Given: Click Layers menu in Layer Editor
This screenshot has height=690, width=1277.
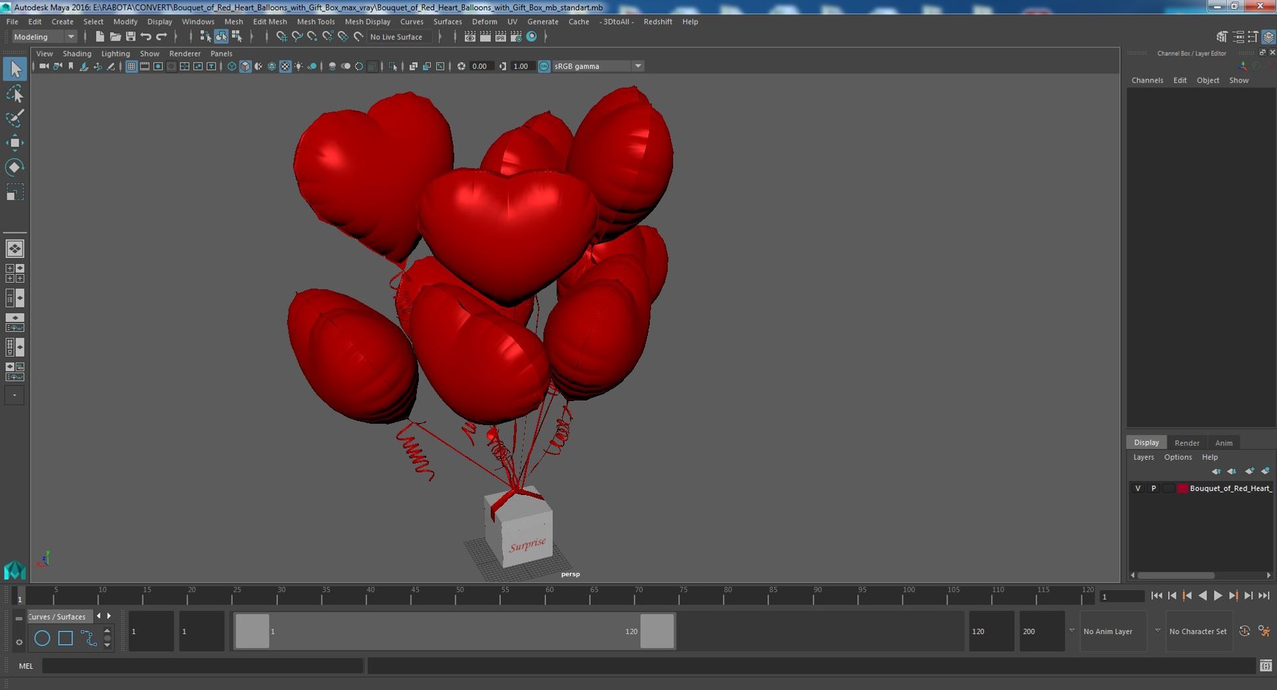Looking at the screenshot, I should (x=1143, y=457).
